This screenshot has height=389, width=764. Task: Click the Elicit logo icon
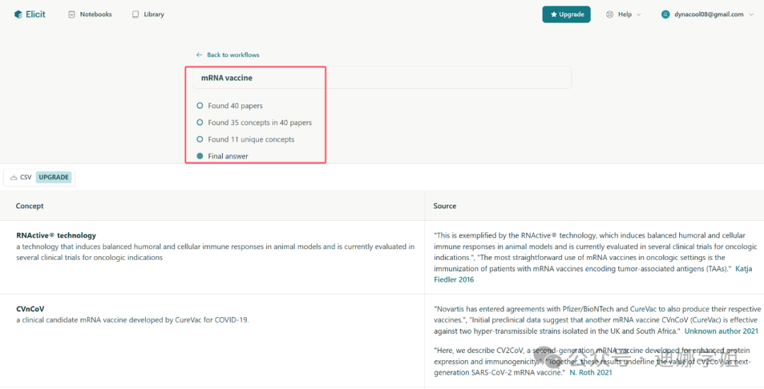click(x=18, y=15)
